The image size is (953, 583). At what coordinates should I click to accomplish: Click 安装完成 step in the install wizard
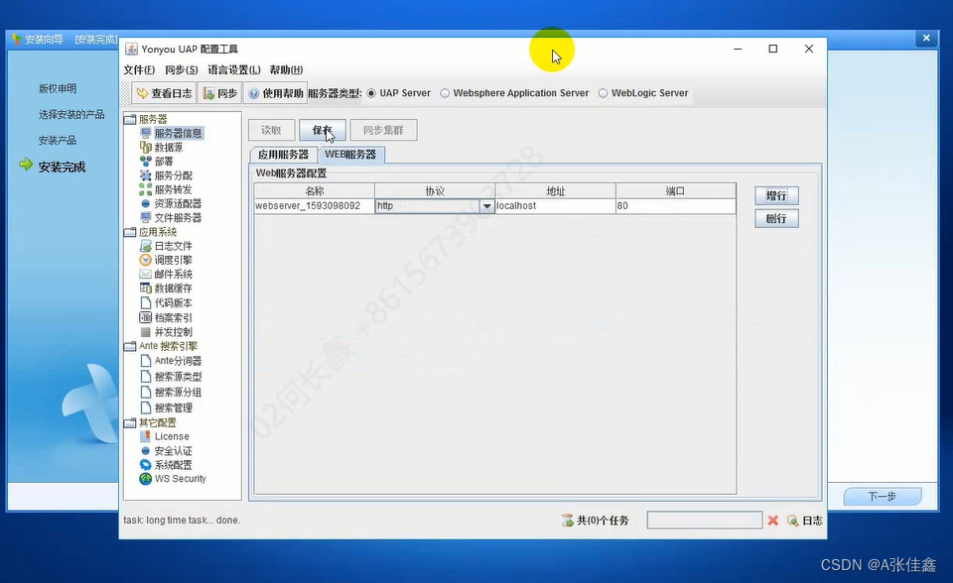tap(62, 167)
